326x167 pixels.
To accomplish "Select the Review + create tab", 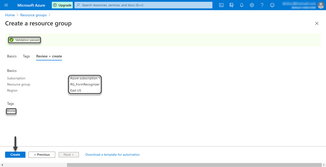I will click(49, 56).
